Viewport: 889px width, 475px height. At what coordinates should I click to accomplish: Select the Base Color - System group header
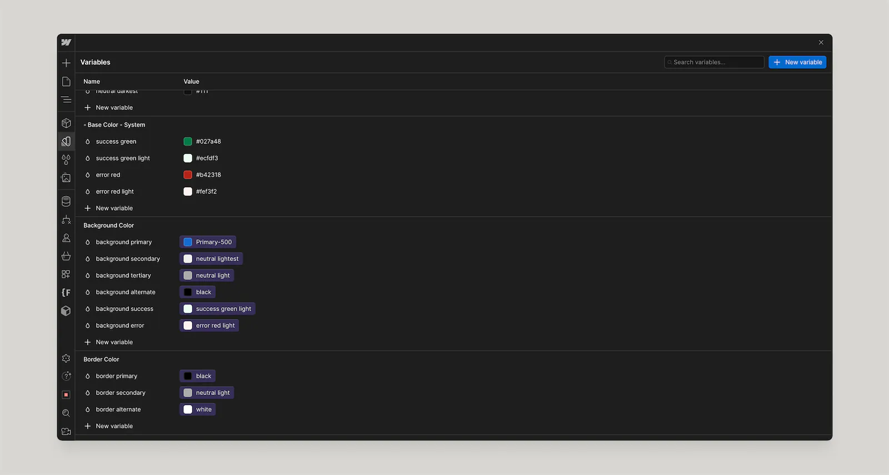[114, 125]
